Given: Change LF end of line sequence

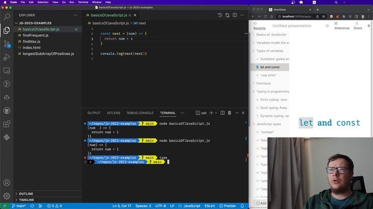Looking at the screenshot, I should click(x=172, y=206).
